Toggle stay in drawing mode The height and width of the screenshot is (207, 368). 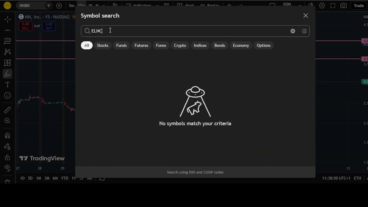click(x=7, y=147)
